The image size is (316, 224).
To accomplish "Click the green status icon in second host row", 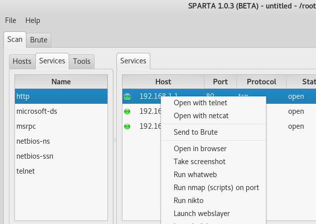I will [127, 111].
